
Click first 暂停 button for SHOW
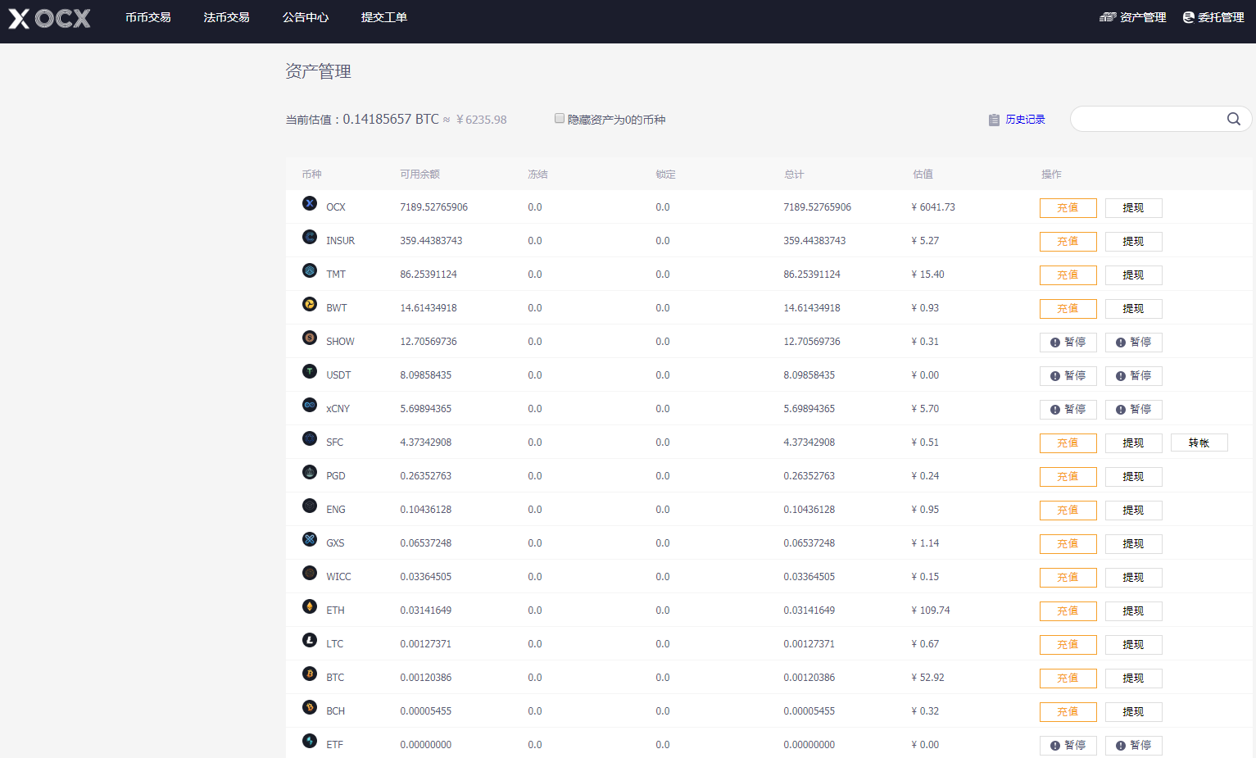point(1068,343)
